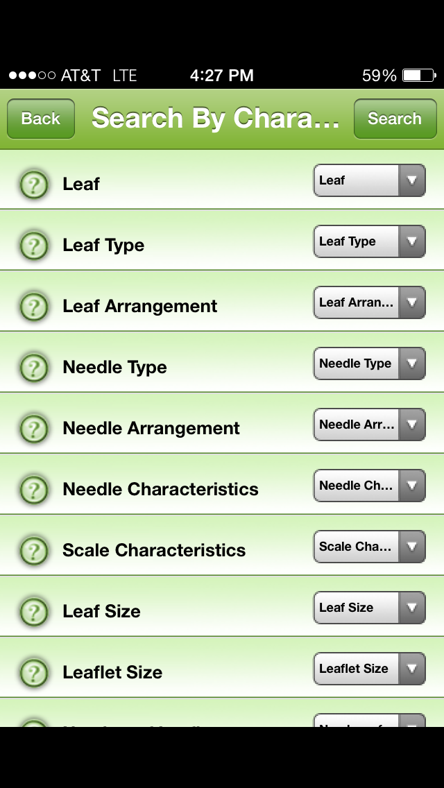View help for Needle Characteristics
The width and height of the screenshot is (444, 788).
(34, 490)
